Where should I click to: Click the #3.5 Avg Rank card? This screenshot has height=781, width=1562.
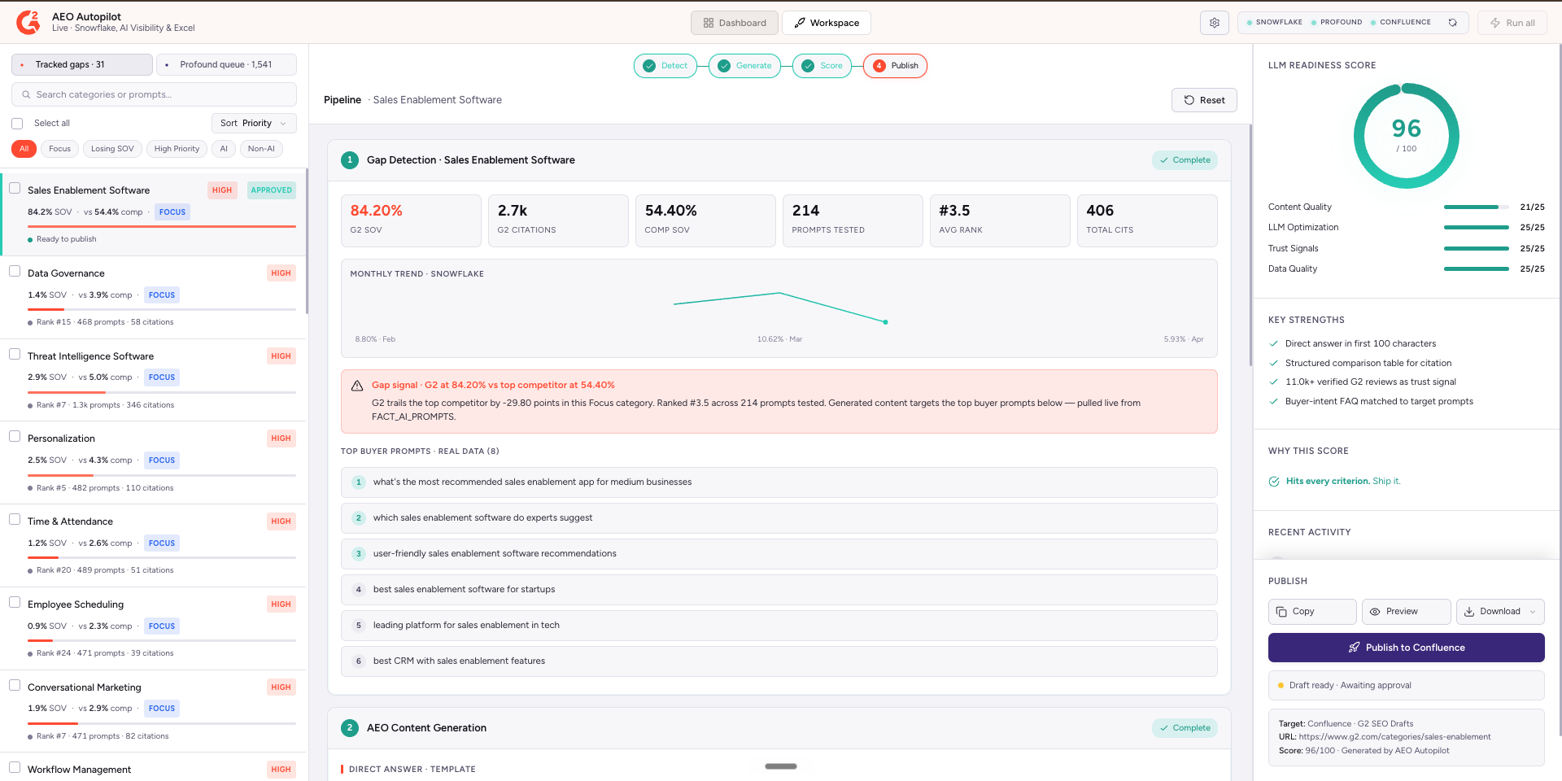click(x=1000, y=220)
